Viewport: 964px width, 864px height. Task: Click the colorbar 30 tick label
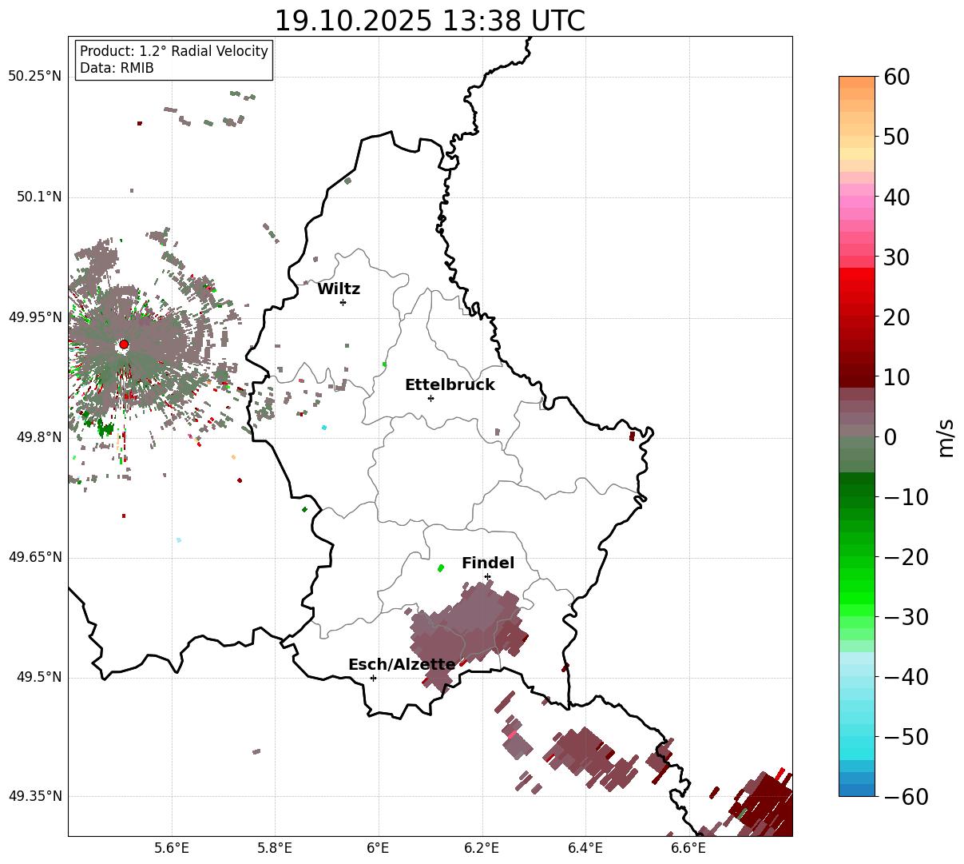[x=896, y=257]
